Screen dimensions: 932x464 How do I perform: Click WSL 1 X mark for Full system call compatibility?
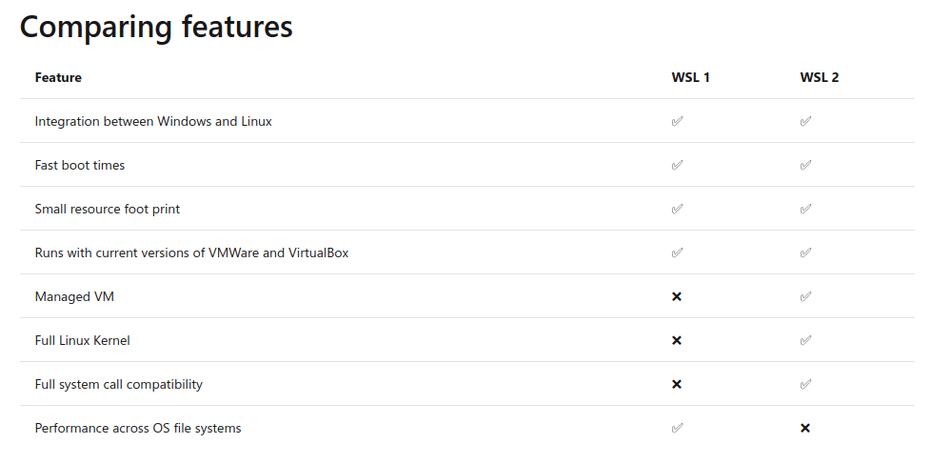pyautogui.click(x=677, y=384)
